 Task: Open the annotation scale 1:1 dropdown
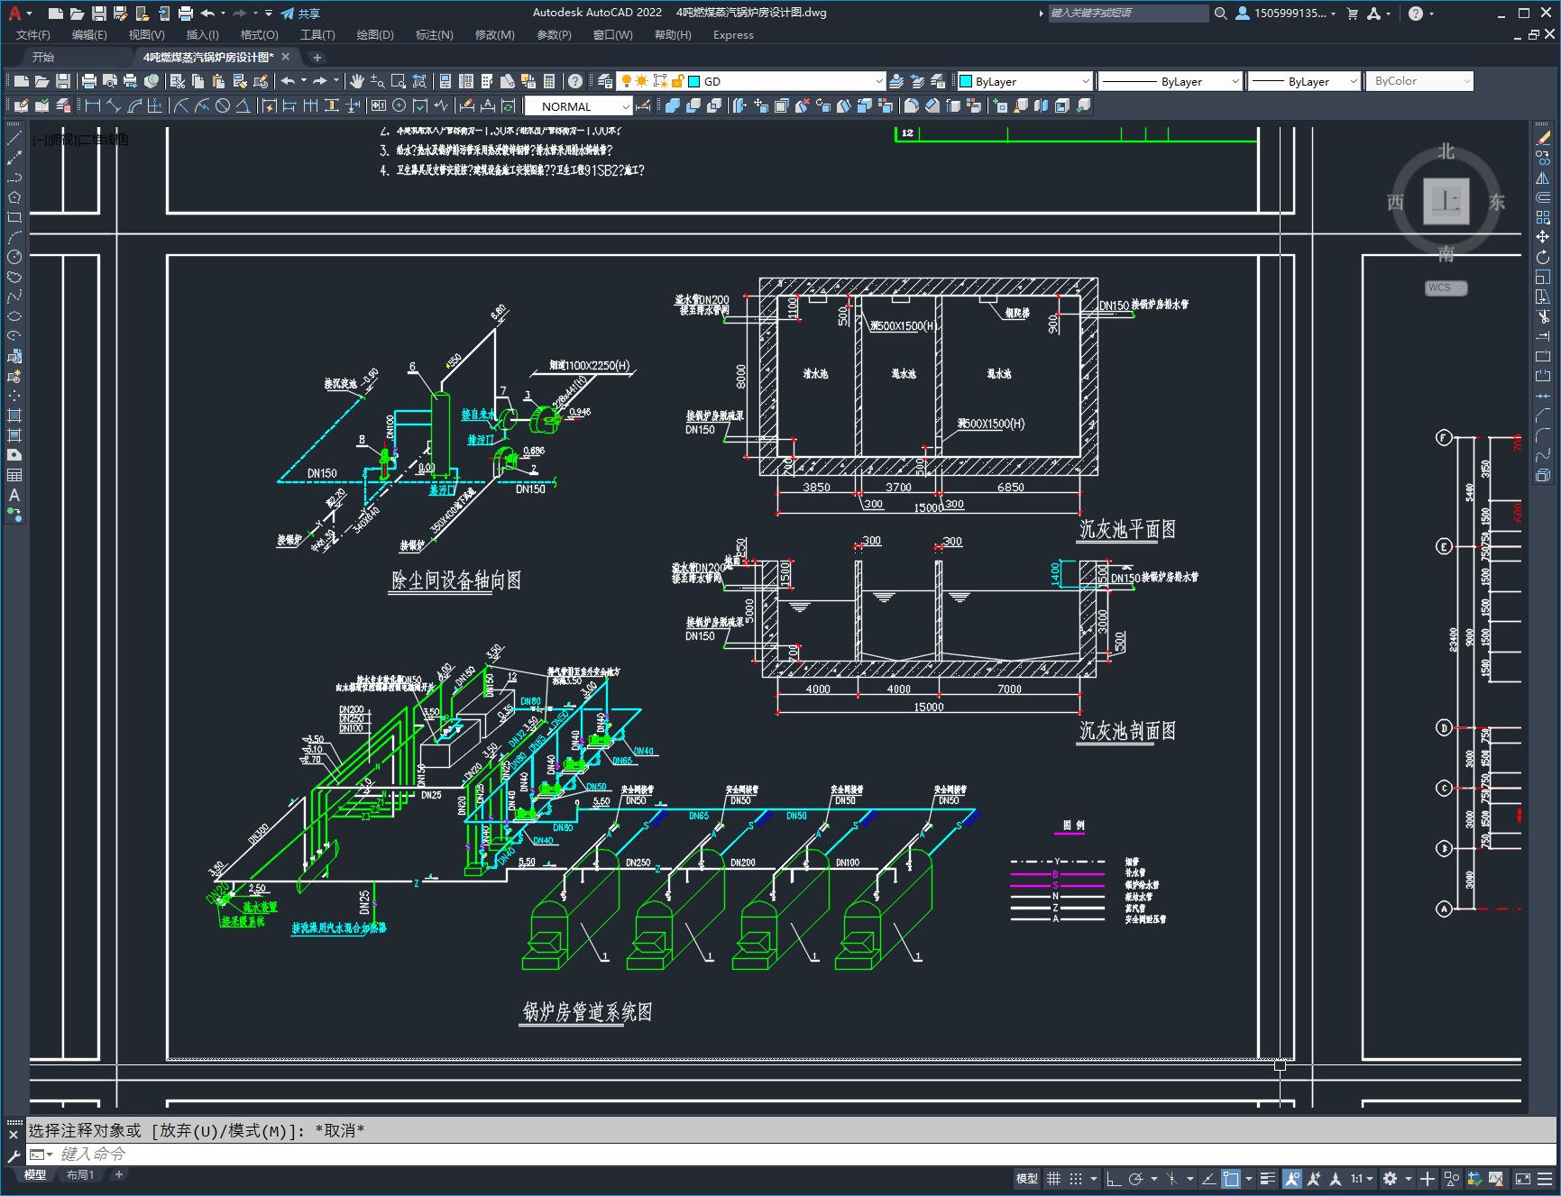click(x=1362, y=1178)
